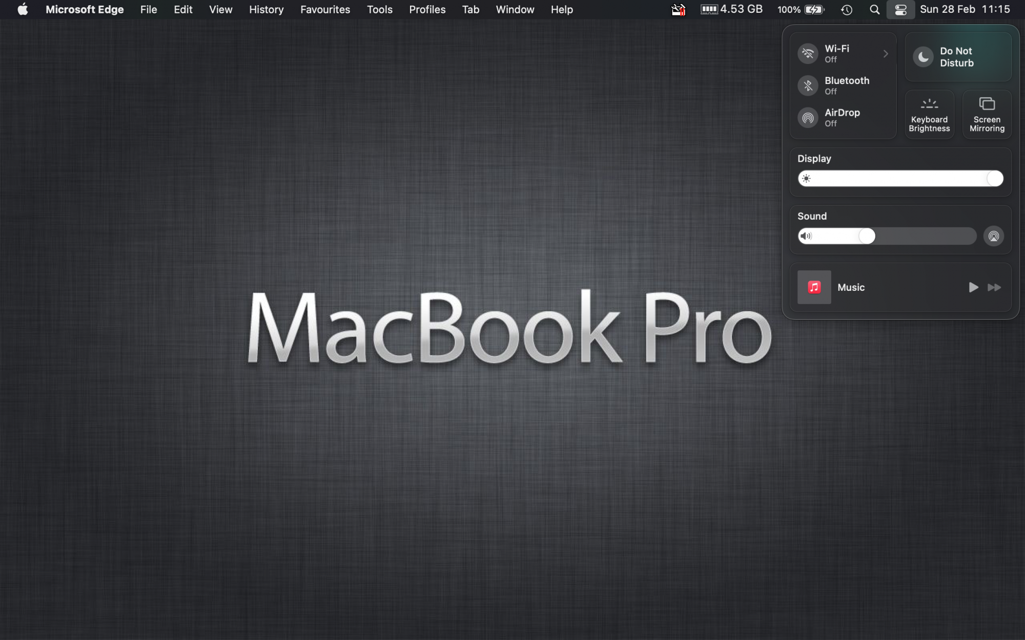Toggle Do Not Disturb moon icon
The width and height of the screenshot is (1025, 640).
click(923, 57)
